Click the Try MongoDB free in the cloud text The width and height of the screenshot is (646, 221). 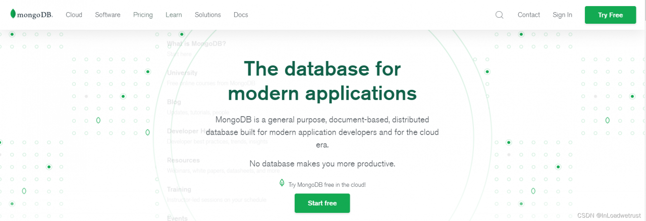point(327,185)
